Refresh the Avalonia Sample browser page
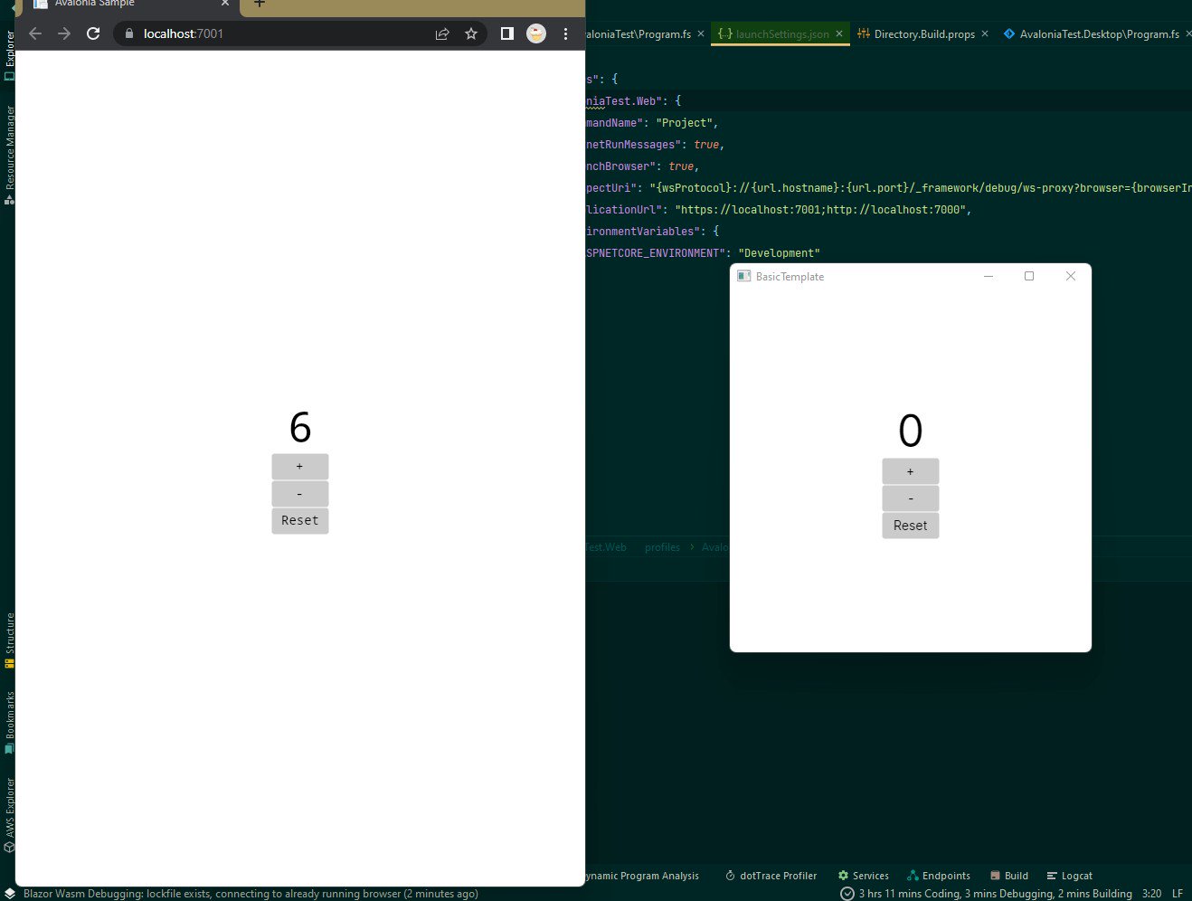The height and width of the screenshot is (901, 1192). tap(93, 33)
